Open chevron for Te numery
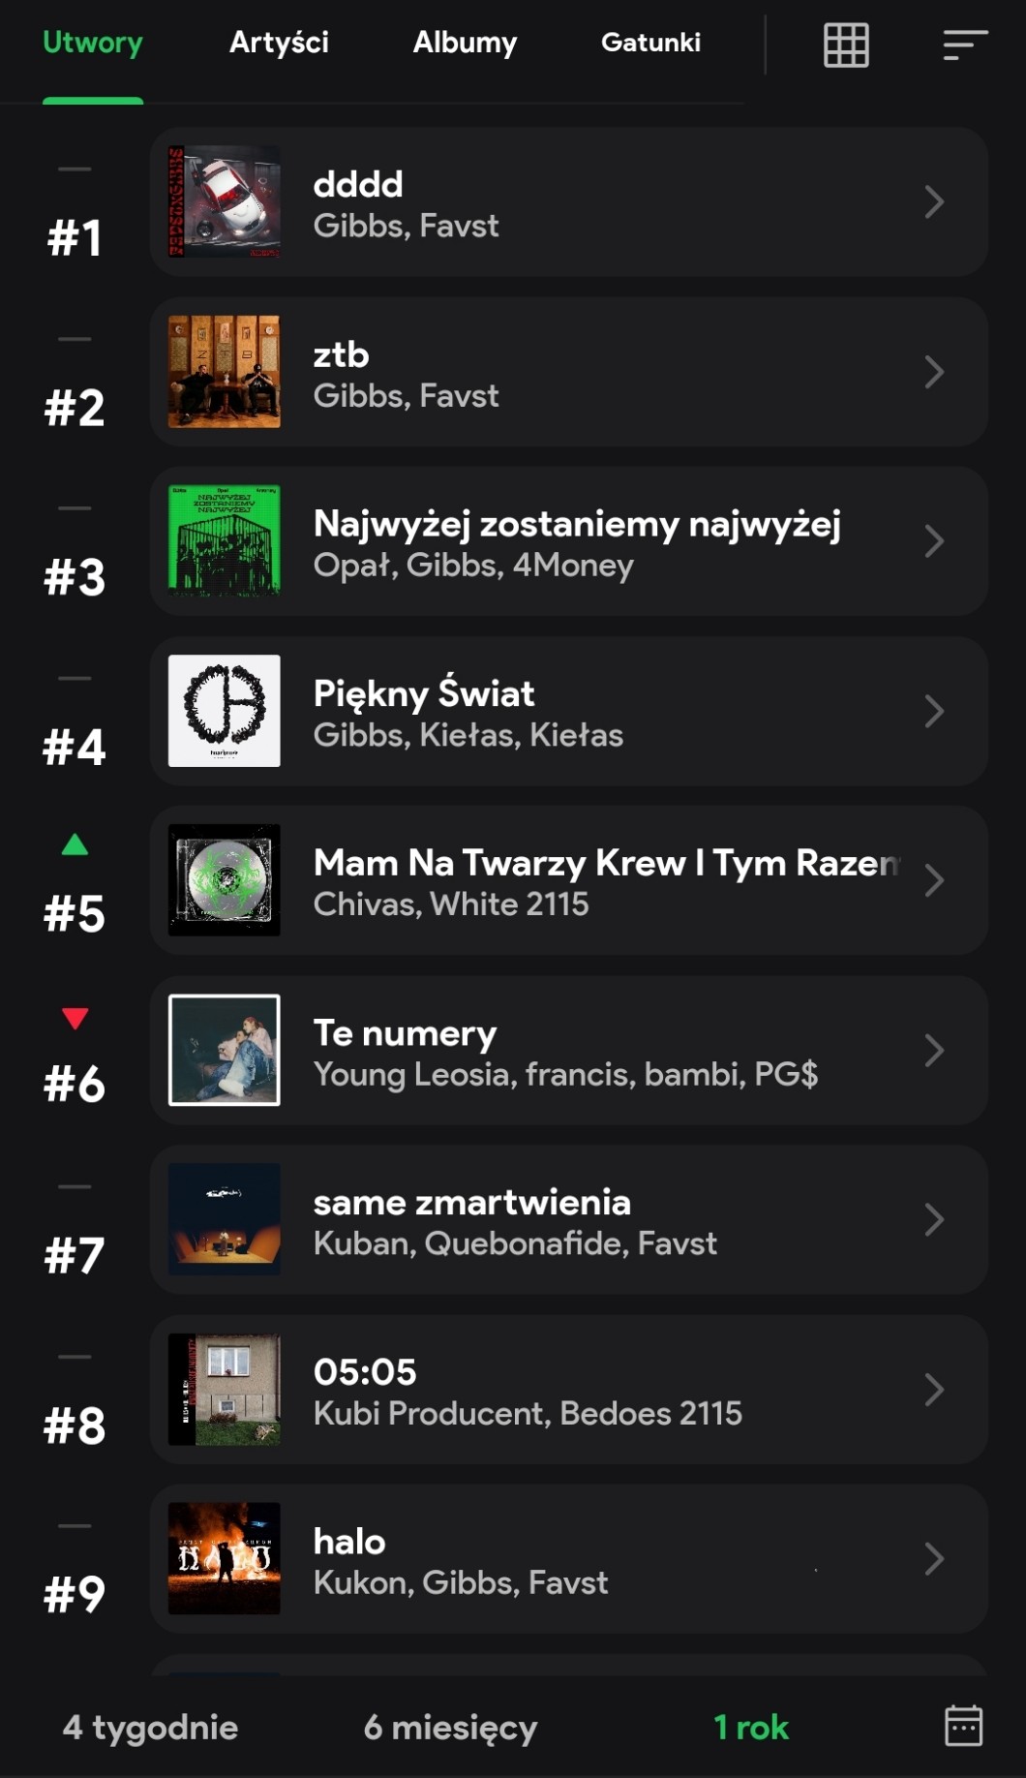Screen dimensions: 1026x1778 pyautogui.click(x=933, y=1050)
